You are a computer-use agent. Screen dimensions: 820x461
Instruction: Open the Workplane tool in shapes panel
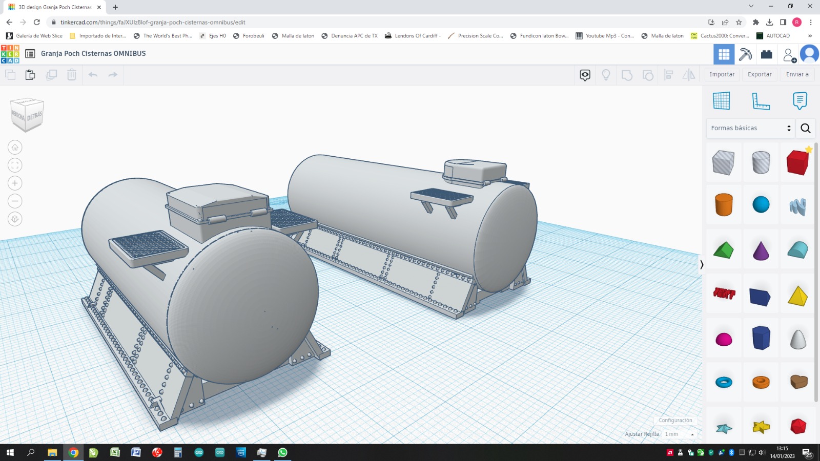coord(721,101)
